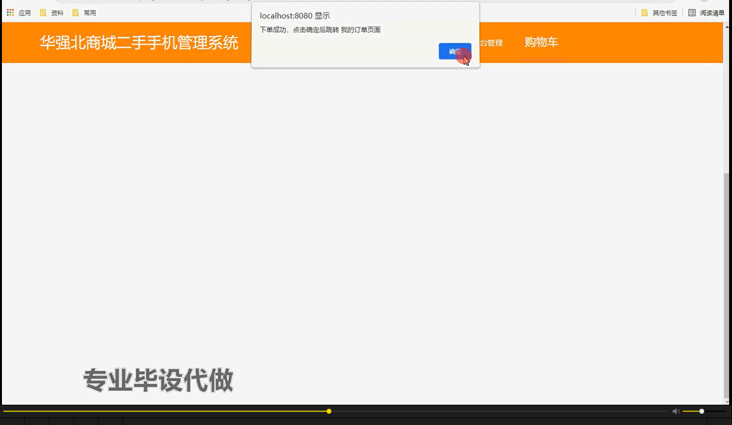Click the 华强北商城二手手机管理系统 site title
This screenshot has width=732, height=425.
[139, 43]
